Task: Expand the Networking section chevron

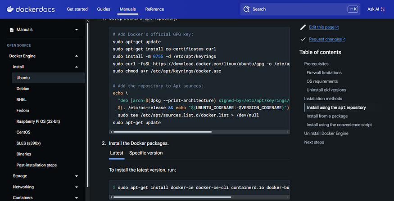Action: pos(77,187)
